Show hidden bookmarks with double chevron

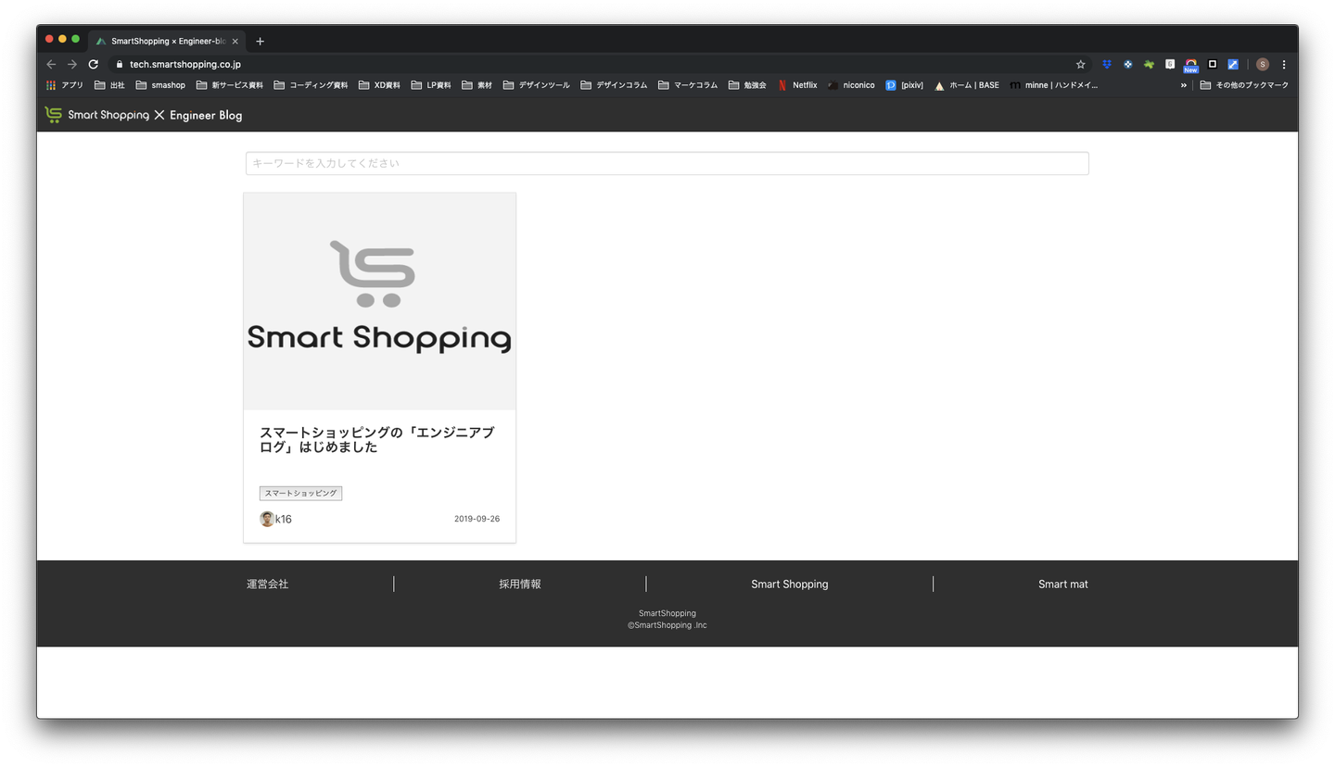(x=1183, y=85)
